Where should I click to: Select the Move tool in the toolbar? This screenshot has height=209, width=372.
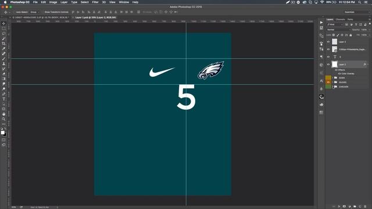pyautogui.click(x=3, y=23)
